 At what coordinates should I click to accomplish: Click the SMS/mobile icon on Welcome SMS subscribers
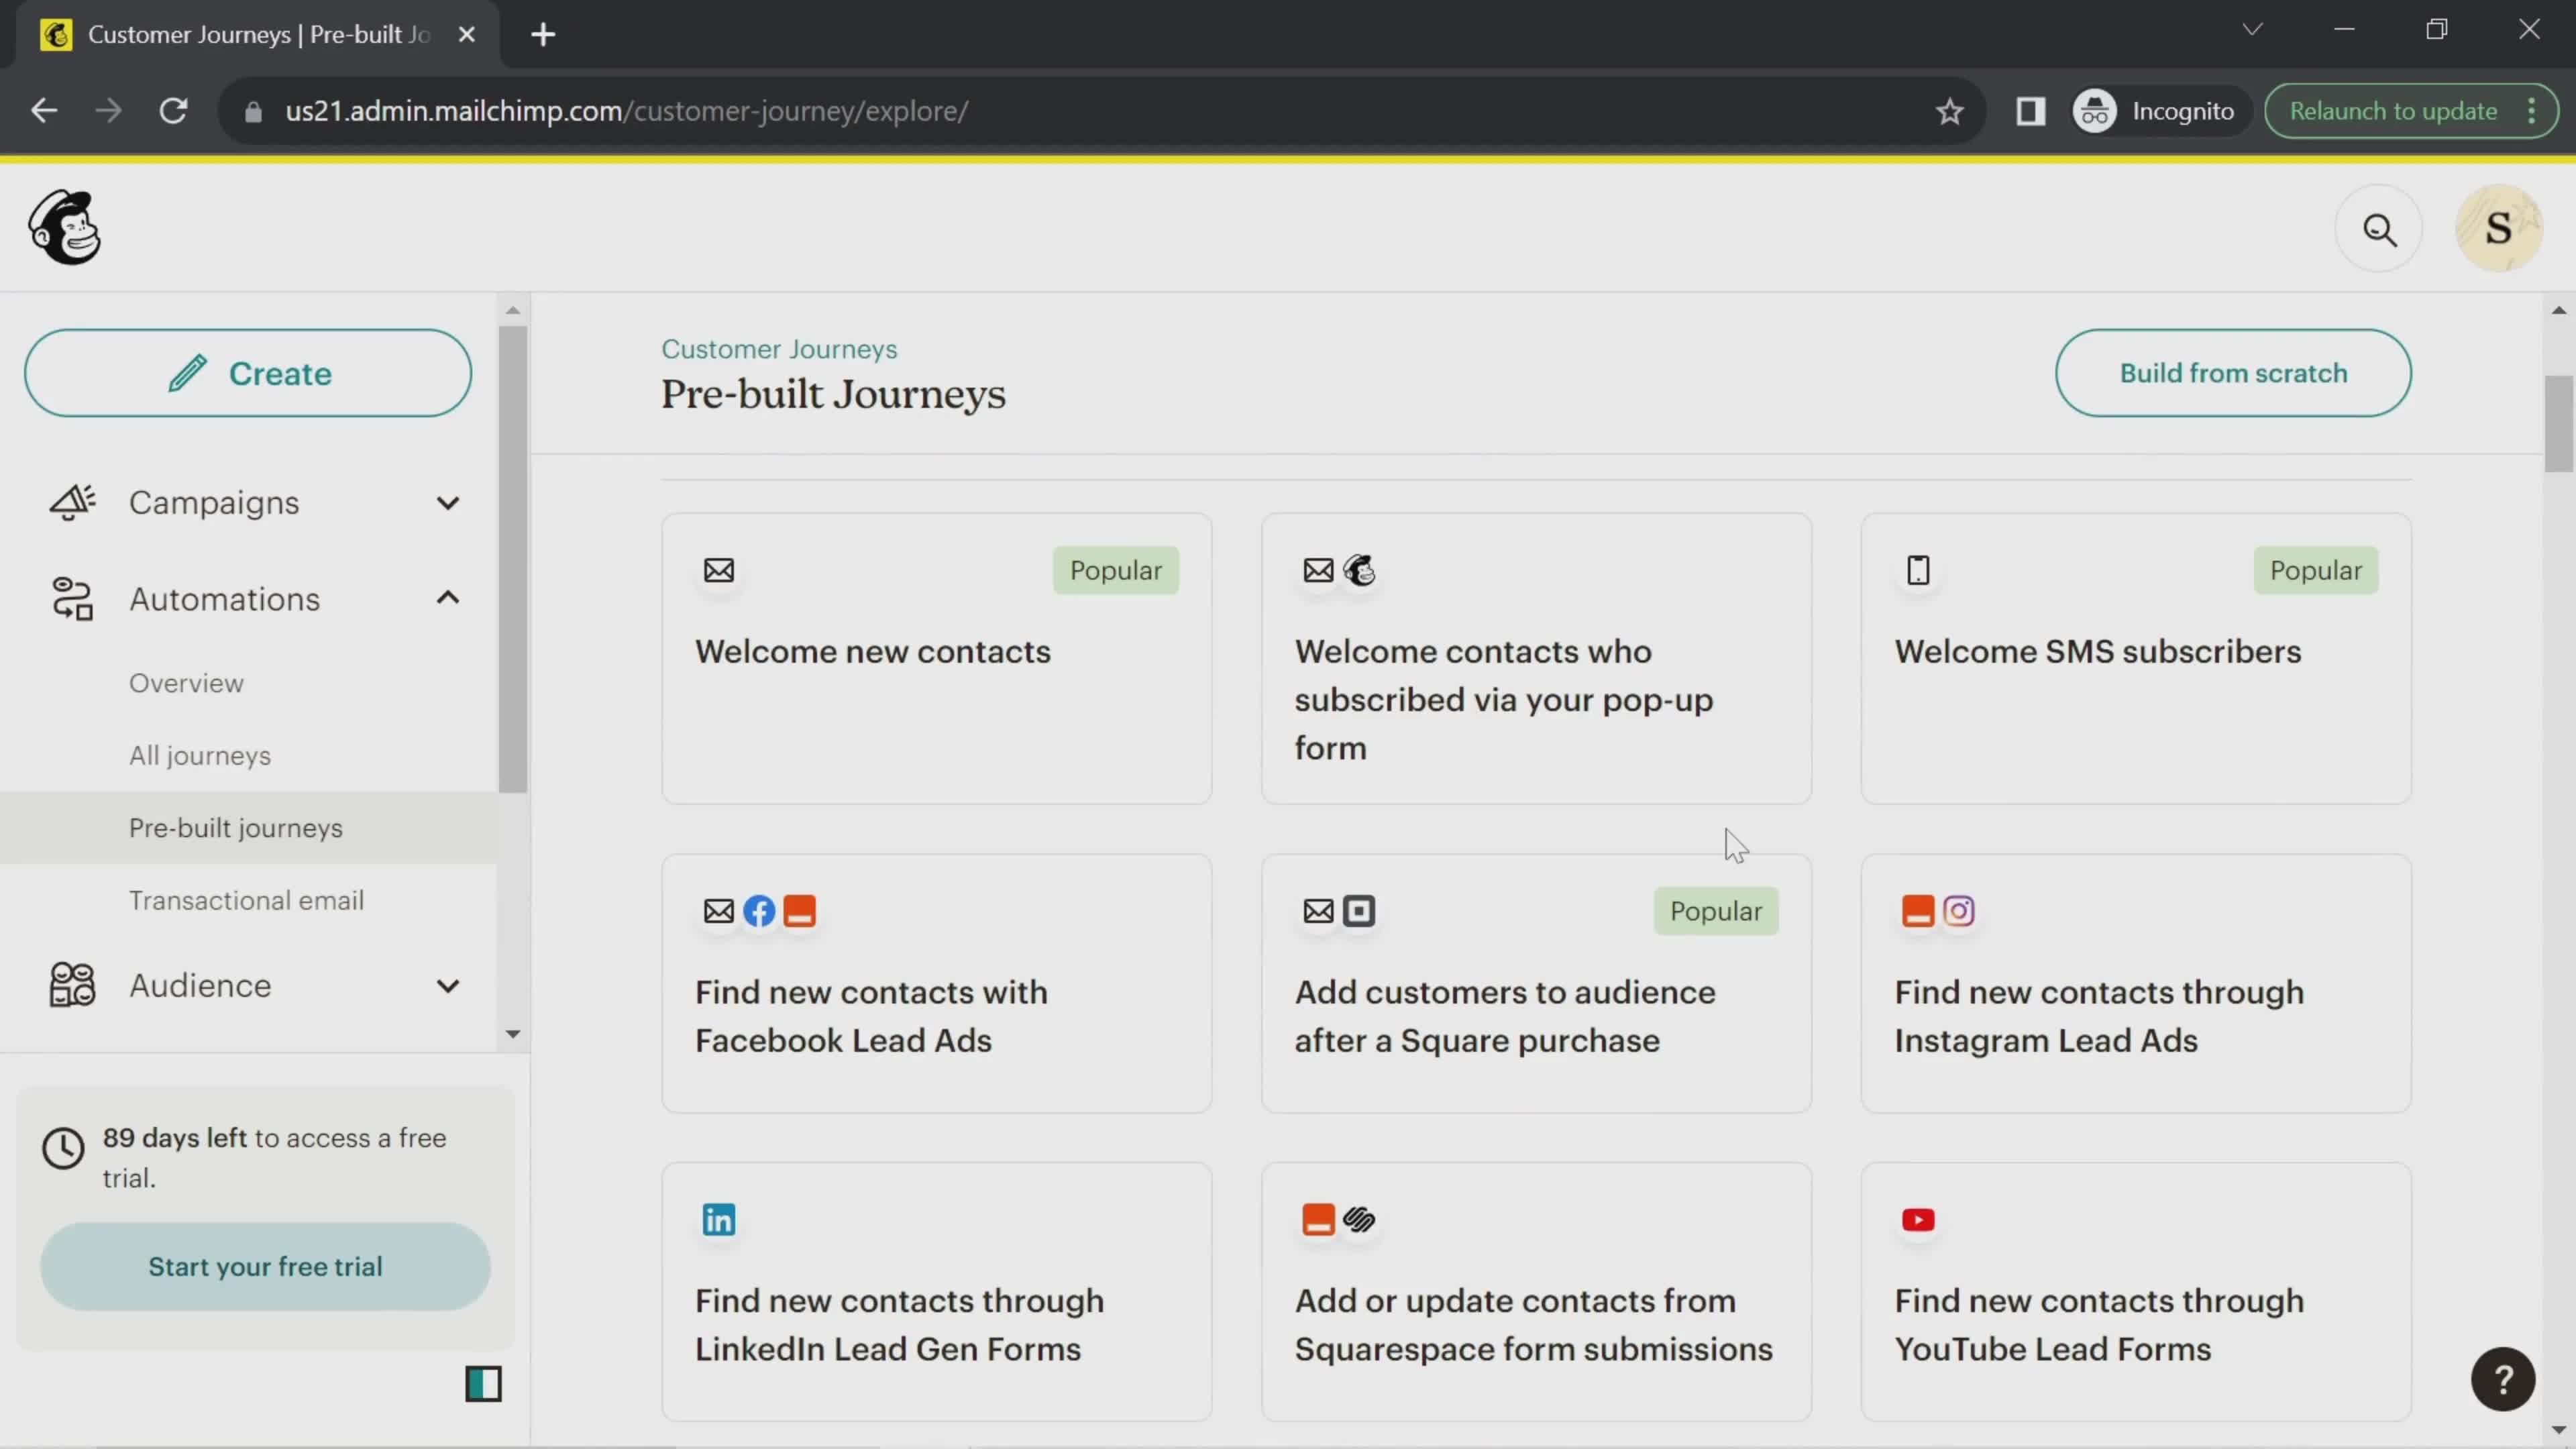(1920, 568)
